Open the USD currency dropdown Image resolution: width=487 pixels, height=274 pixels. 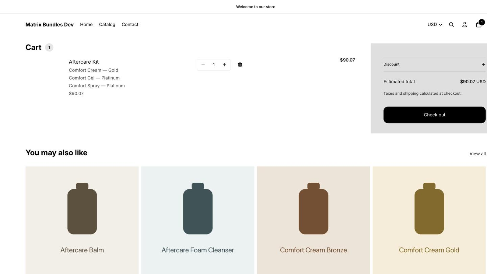pyautogui.click(x=435, y=25)
